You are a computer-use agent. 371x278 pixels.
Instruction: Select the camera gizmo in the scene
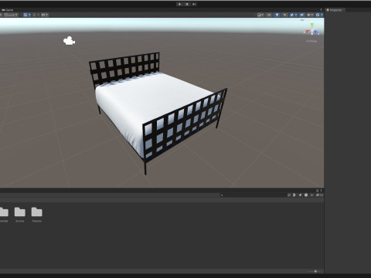(69, 41)
